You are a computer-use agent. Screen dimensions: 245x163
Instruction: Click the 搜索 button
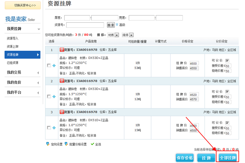click(x=110, y=25)
